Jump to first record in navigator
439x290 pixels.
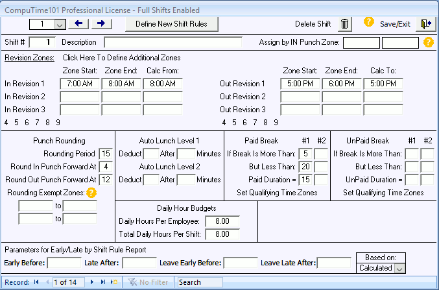coord(36,282)
